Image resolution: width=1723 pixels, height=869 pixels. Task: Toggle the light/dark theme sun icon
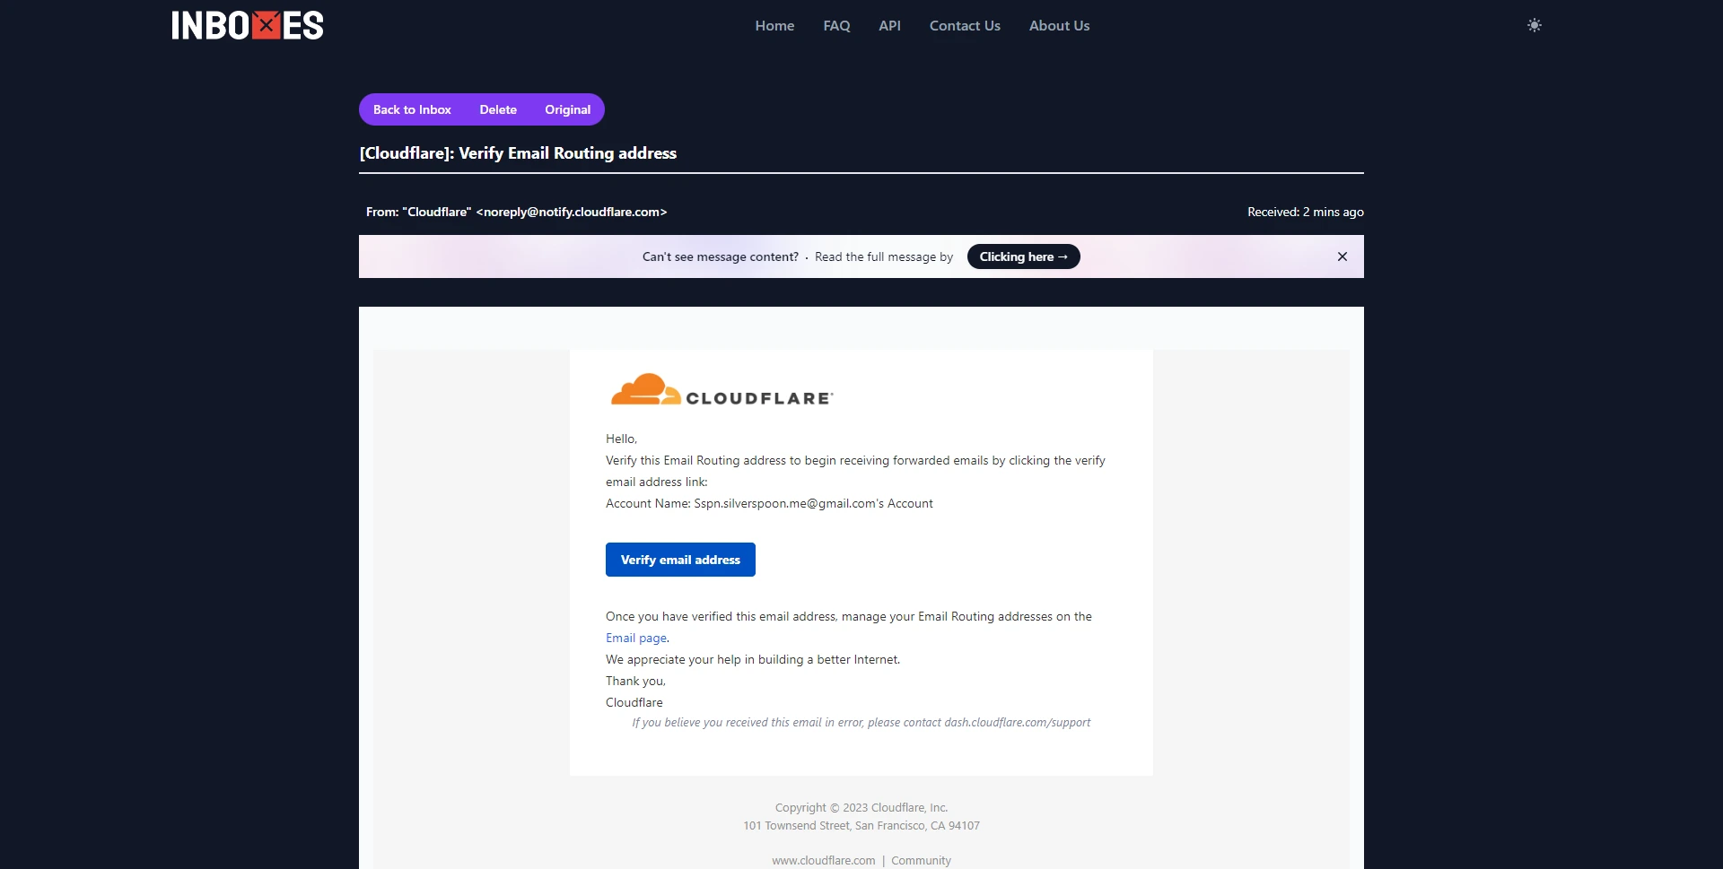coord(1534,26)
